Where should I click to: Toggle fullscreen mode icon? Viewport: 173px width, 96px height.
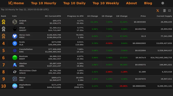click(169, 11)
